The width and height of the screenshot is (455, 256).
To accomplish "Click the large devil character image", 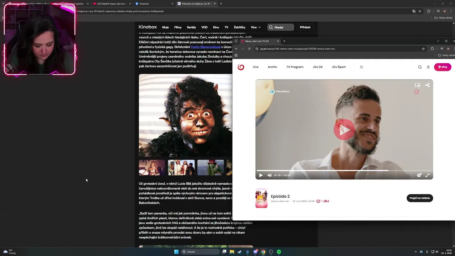I will [x=186, y=116].
